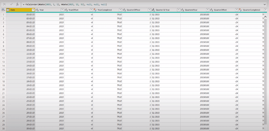Select row number 30
Viewport: 269px width, 131px height.
[x=3, y=129]
